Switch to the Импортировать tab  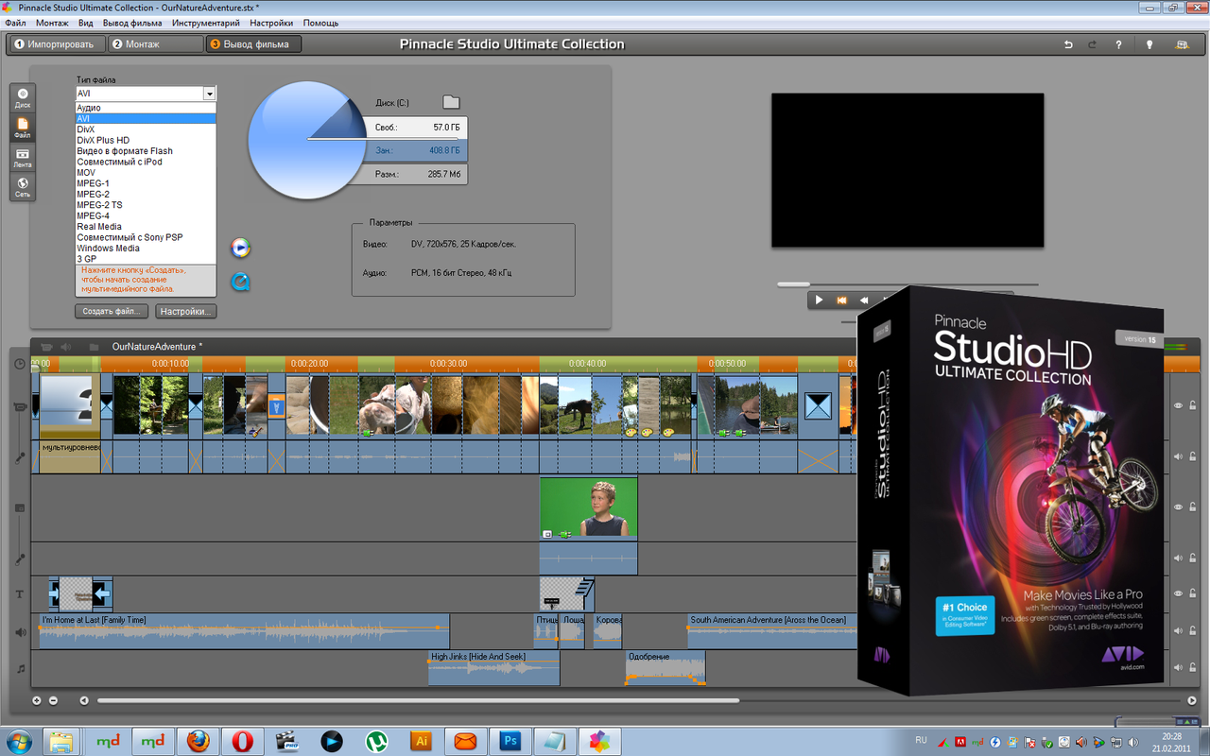pos(57,44)
